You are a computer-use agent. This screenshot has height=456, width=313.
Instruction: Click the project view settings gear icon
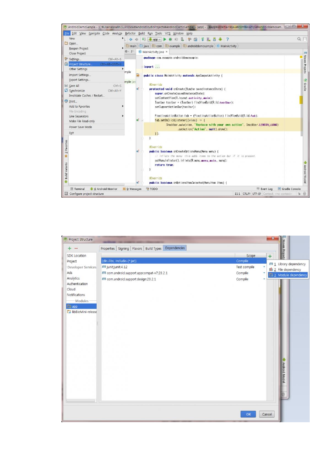(127, 51)
